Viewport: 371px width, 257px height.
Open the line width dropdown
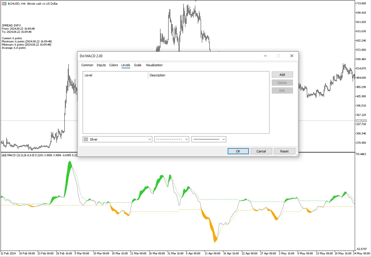(209, 139)
